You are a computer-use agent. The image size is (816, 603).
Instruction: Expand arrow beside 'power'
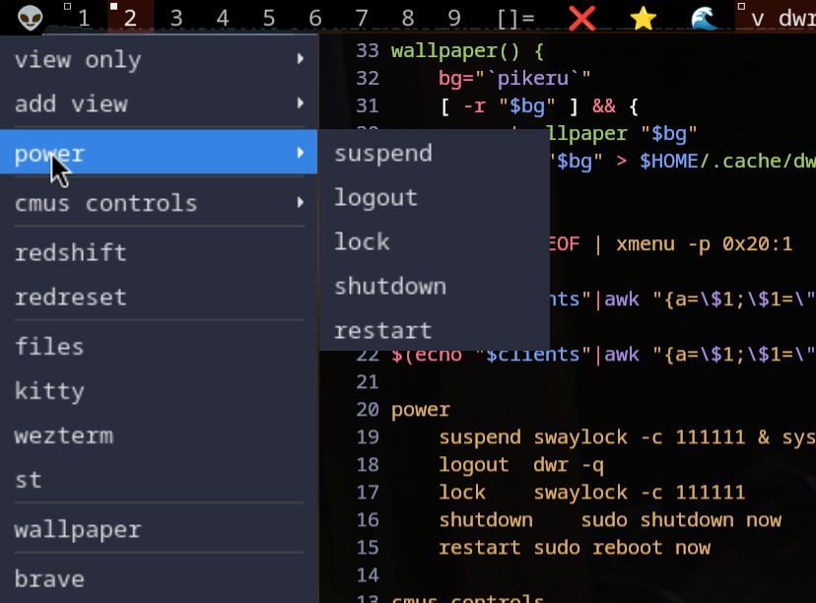click(x=301, y=153)
